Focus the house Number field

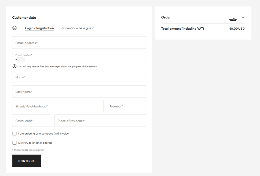click(126, 106)
